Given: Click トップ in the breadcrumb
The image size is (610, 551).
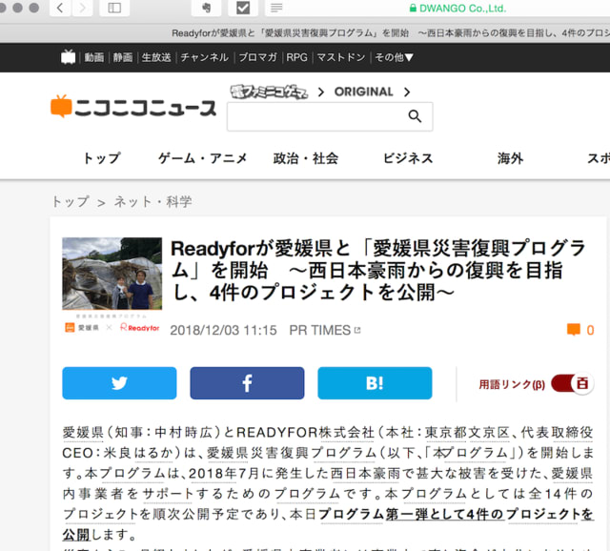Looking at the screenshot, I should (71, 201).
